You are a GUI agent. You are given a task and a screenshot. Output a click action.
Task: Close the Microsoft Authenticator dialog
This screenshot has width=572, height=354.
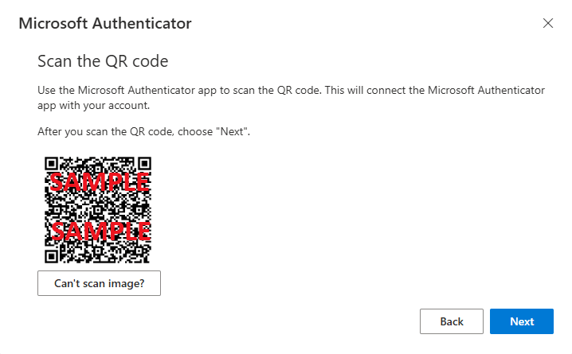(547, 23)
